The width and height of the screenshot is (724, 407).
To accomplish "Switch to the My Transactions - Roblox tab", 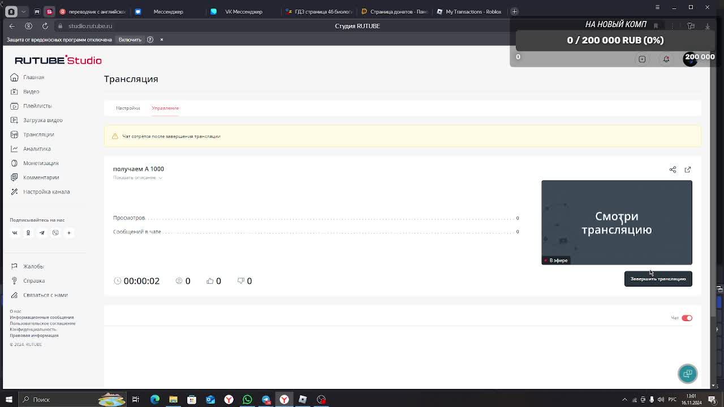I will pyautogui.click(x=469, y=11).
